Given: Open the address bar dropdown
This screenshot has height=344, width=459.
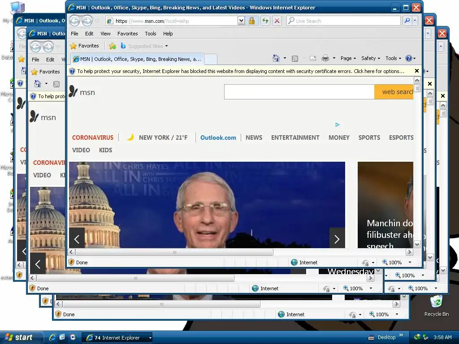Looking at the screenshot, I should point(241,21).
